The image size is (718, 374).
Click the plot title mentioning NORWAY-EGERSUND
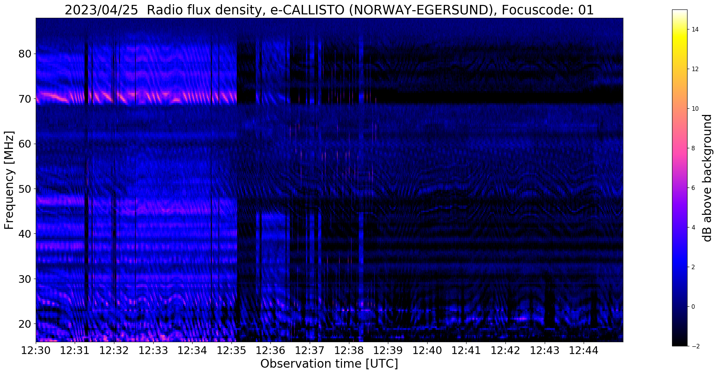point(329,10)
